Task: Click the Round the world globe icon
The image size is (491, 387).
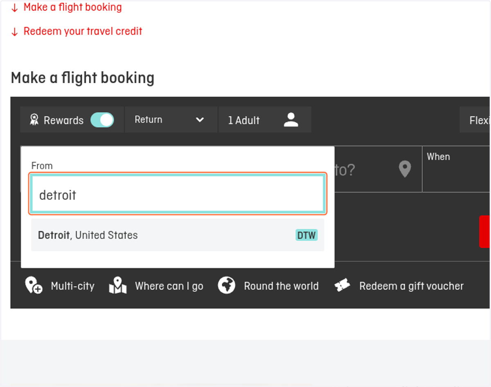Action: pos(227,285)
